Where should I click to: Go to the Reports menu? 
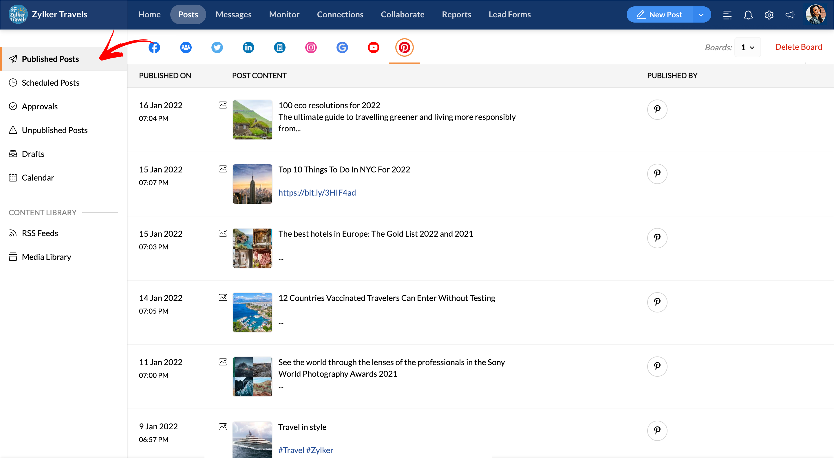tap(456, 14)
